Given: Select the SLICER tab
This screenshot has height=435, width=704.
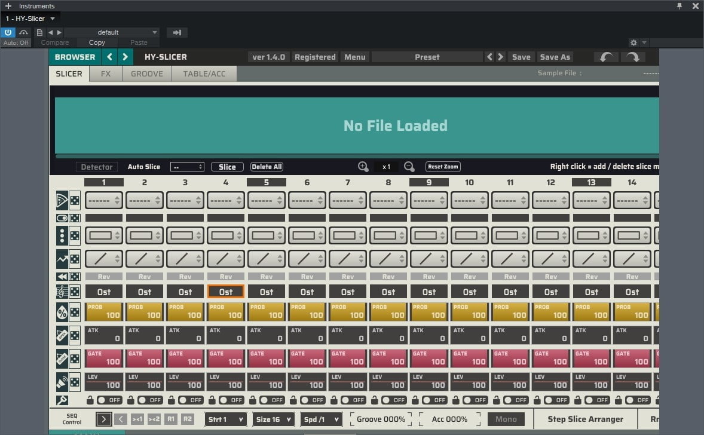Looking at the screenshot, I should pyautogui.click(x=69, y=73).
